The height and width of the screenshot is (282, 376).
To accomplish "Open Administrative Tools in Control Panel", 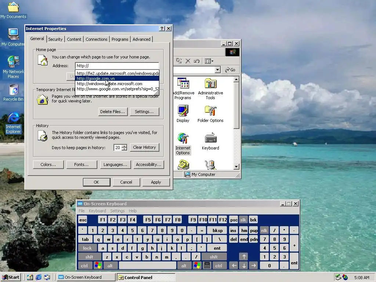I will coord(210,88).
